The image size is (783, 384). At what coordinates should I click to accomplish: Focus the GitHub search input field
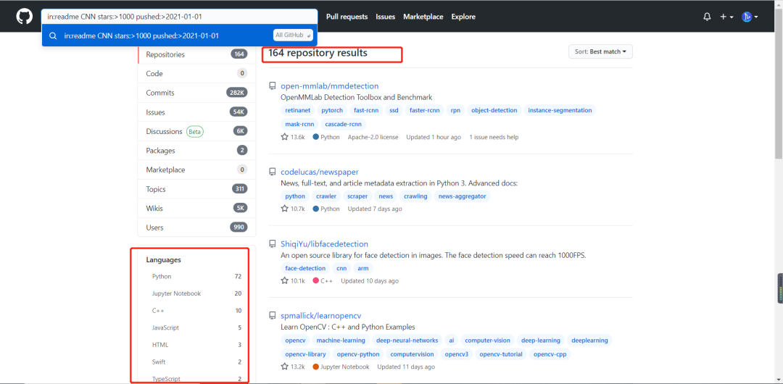click(x=179, y=17)
